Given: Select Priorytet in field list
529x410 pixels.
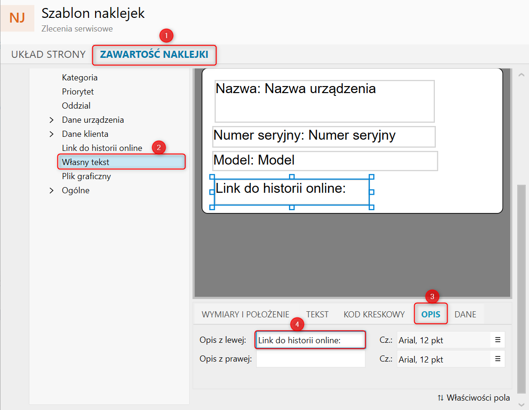Looking at the screenshot, I should click(x=78, y=92).
